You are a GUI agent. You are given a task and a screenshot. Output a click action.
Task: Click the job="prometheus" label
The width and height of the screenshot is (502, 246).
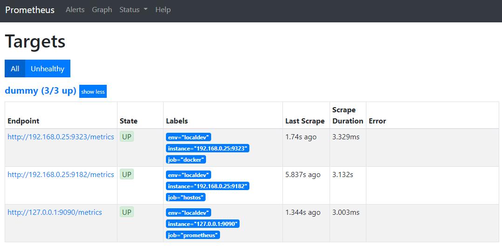193,235
